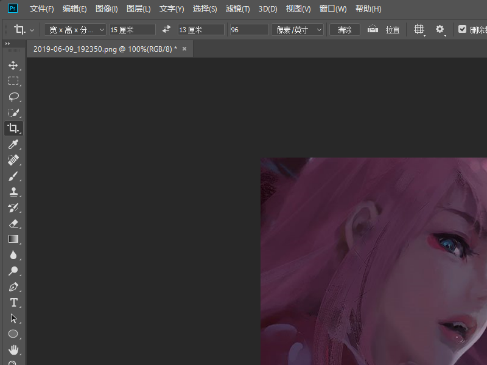Click the width field showing 15 厘米
Image resolution: width=487 pixels, height=365 pixels.
coord(132,30)
